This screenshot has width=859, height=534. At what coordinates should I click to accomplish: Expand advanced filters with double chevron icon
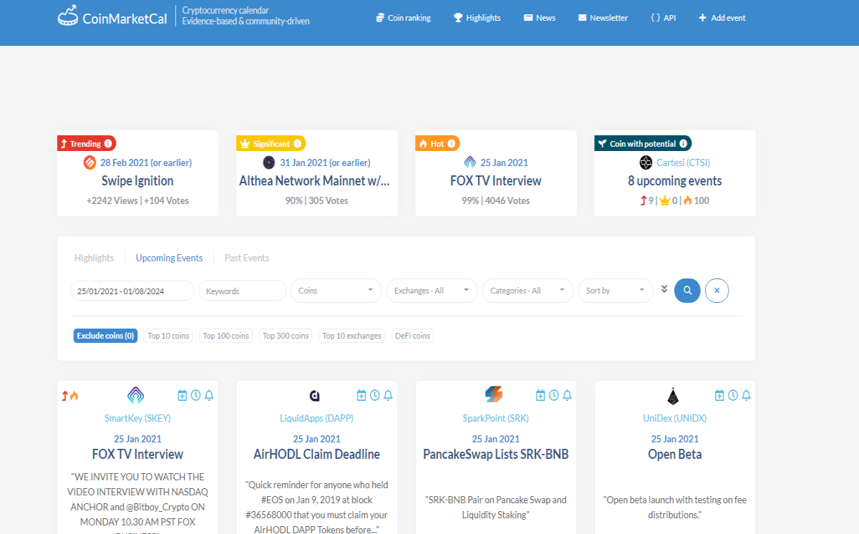[x=664, y=289]
